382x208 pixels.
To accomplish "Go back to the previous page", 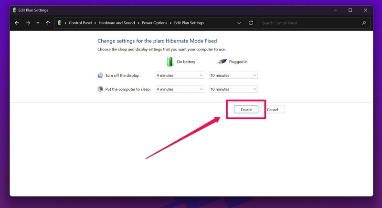I will tap(17, 23).
